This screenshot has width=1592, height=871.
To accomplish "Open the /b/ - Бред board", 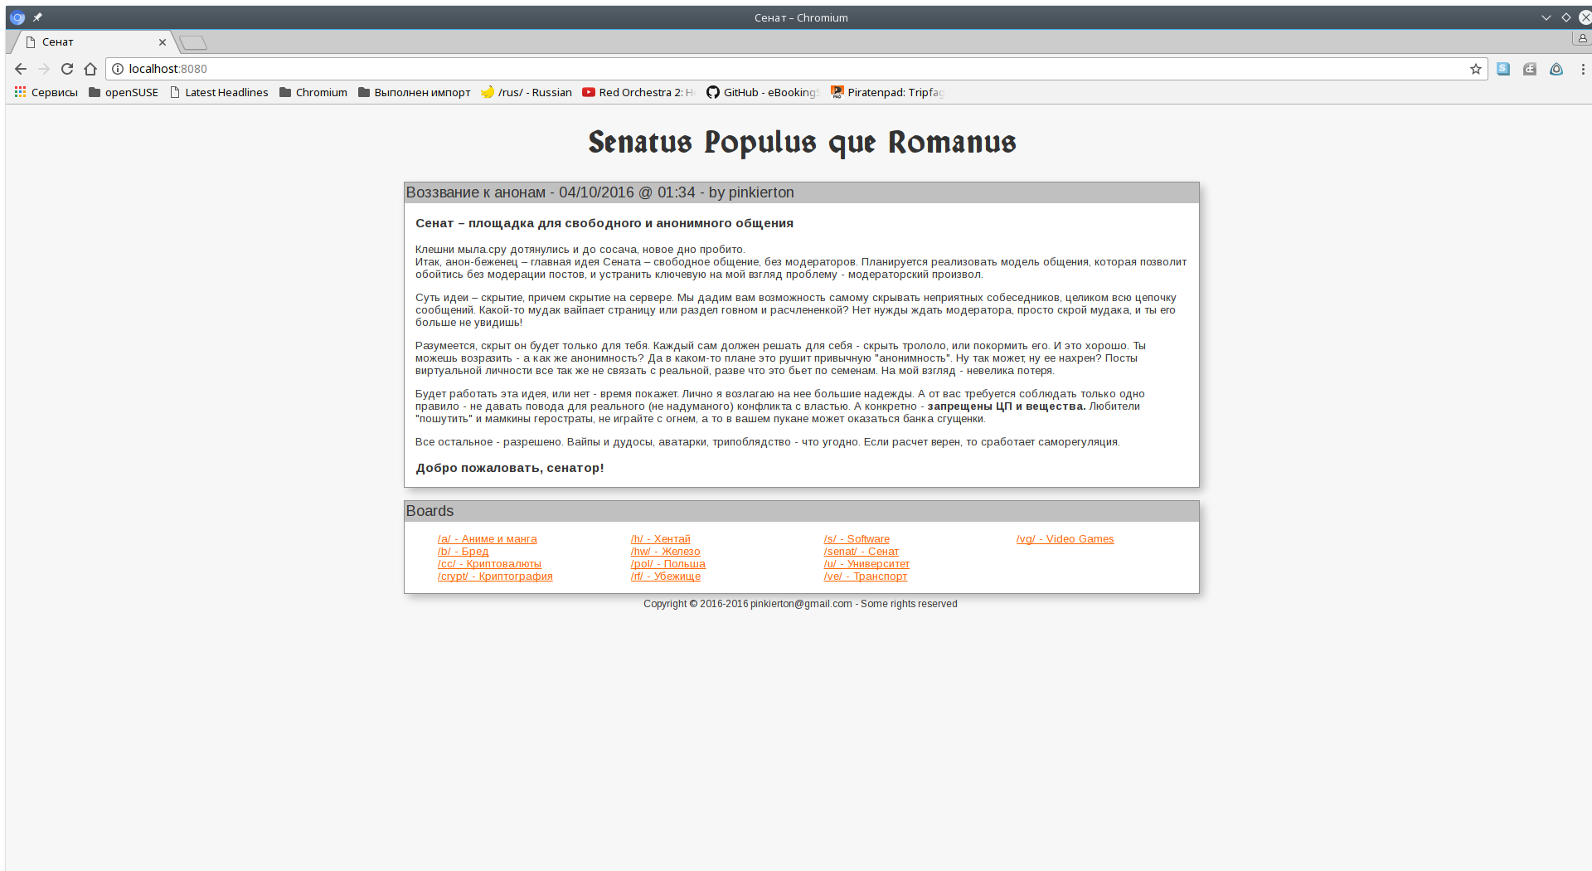I will 463,552.
